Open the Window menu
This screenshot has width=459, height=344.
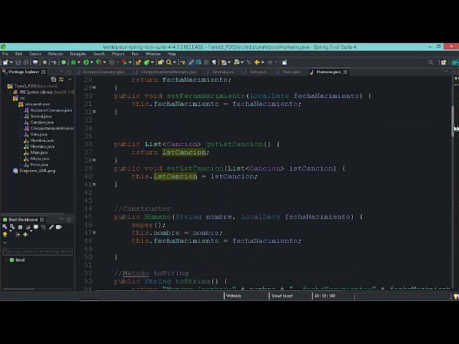[x=153, y=54]
